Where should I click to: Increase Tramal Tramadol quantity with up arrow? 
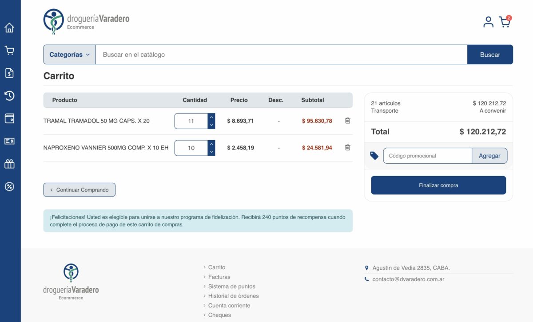coord(211,117)
